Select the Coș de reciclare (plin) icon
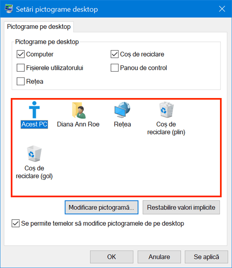The image size is (232, 268). 166,110
